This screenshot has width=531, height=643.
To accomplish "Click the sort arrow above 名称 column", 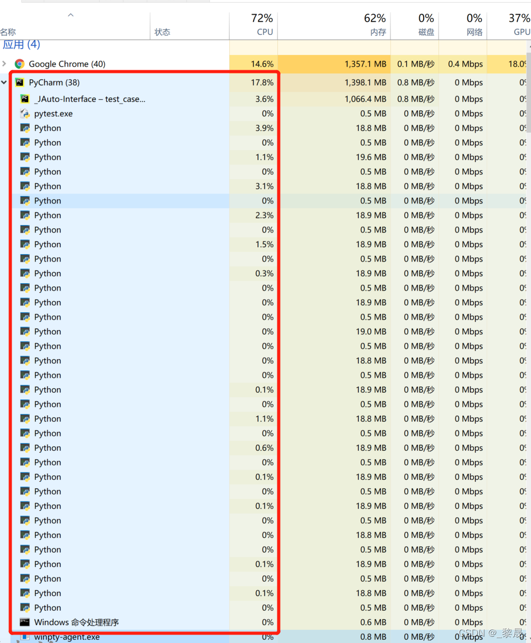I will click(x=71, y=15).
